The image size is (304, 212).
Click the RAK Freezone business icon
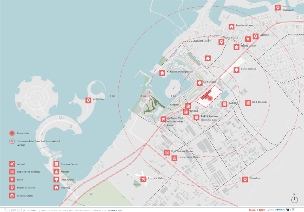[x=248, y=103]
